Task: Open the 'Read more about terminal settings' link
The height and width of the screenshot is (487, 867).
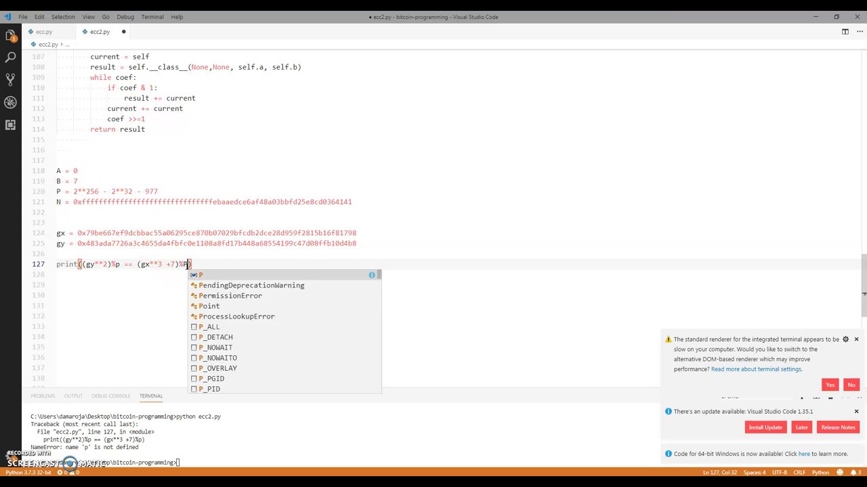Action: tap(756, 369)
